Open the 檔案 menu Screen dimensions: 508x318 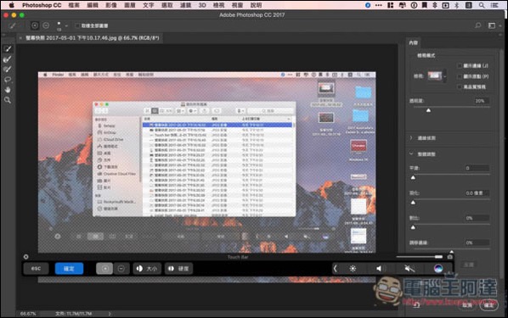click(x=74, y=5)
